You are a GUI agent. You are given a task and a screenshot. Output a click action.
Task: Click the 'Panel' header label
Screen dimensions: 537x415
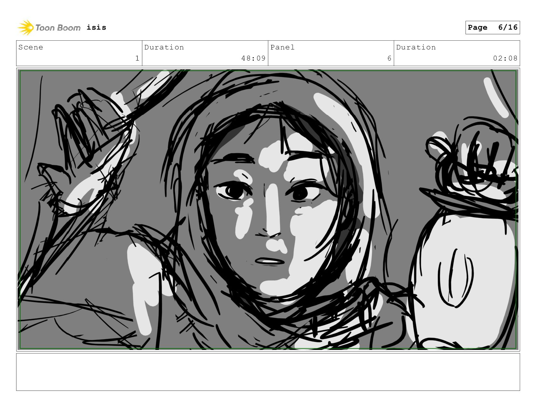tap(282, 47)
